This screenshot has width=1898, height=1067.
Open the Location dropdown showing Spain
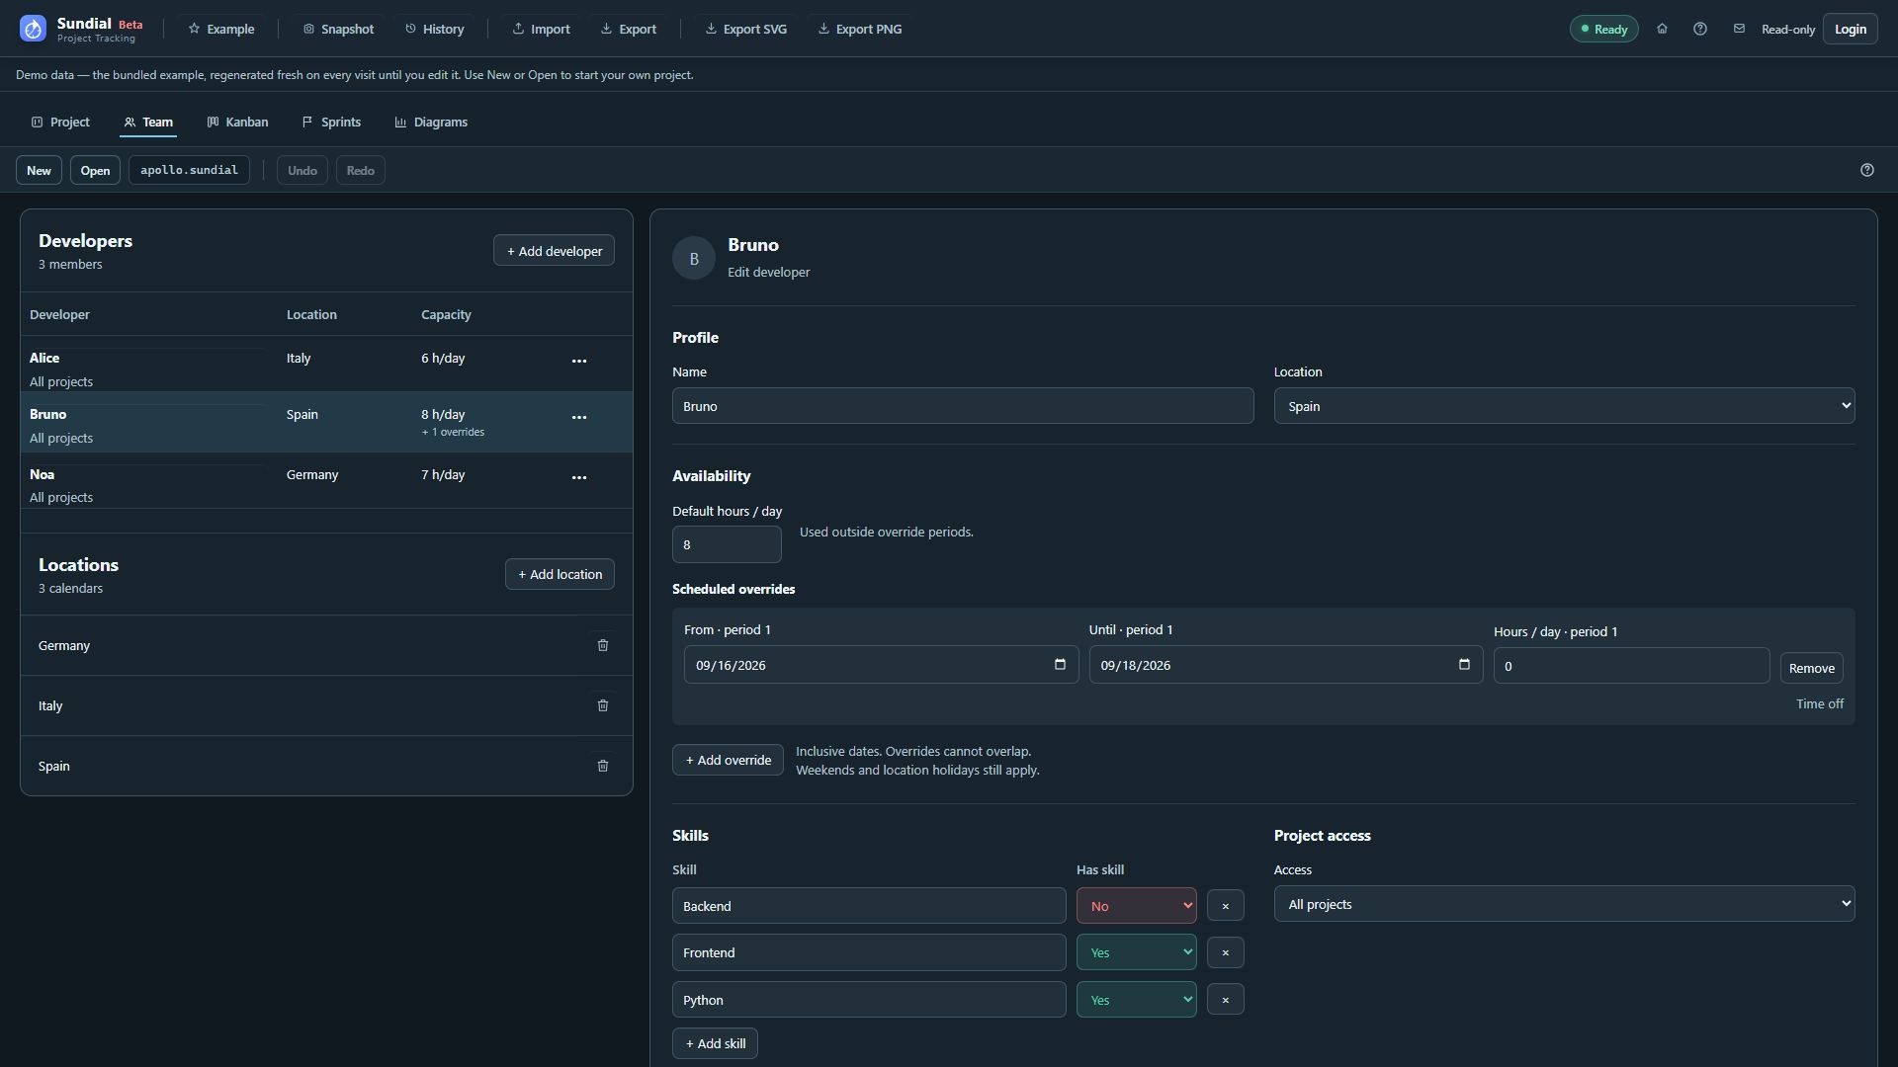click(x=1564, y=406)
